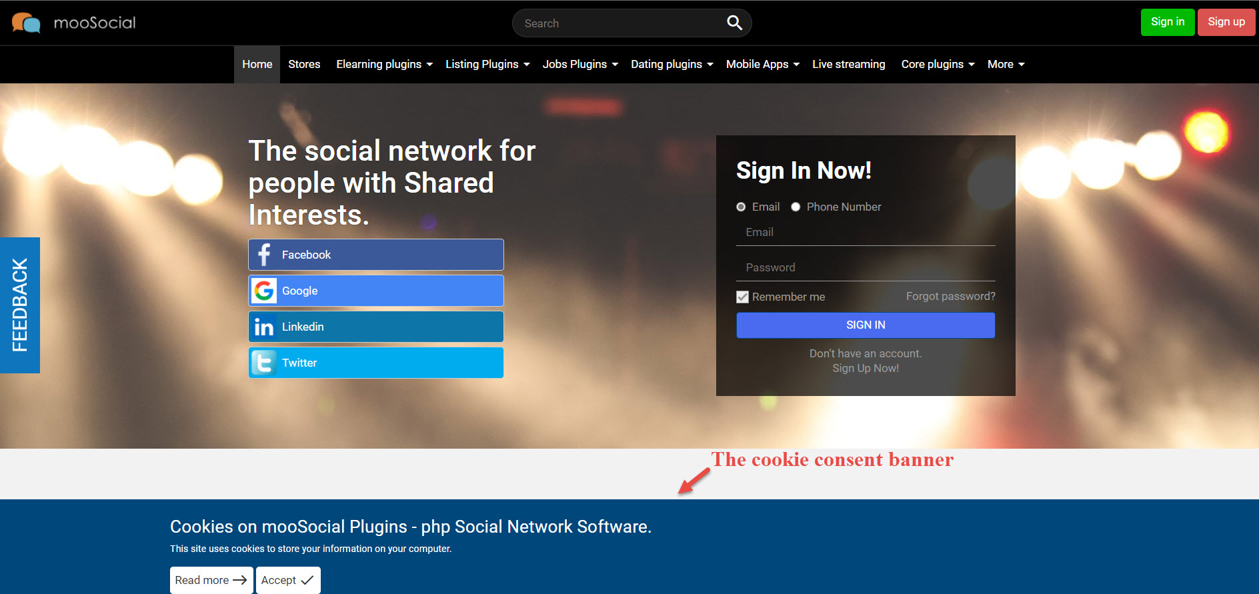The width and height of the screenshot is (1259, 594).
Task: Expand the Jobs Plugins dropdown
Action: point(580,64)
